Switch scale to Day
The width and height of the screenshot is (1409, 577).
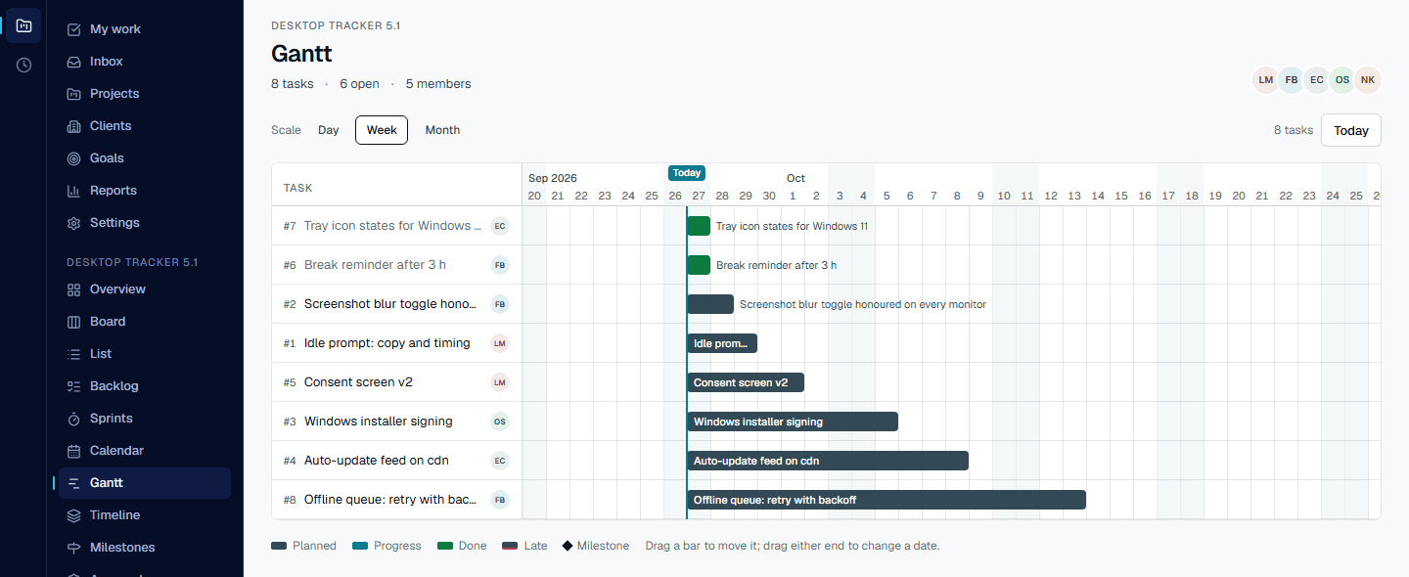pyautogui.click(x=328, y=130)
